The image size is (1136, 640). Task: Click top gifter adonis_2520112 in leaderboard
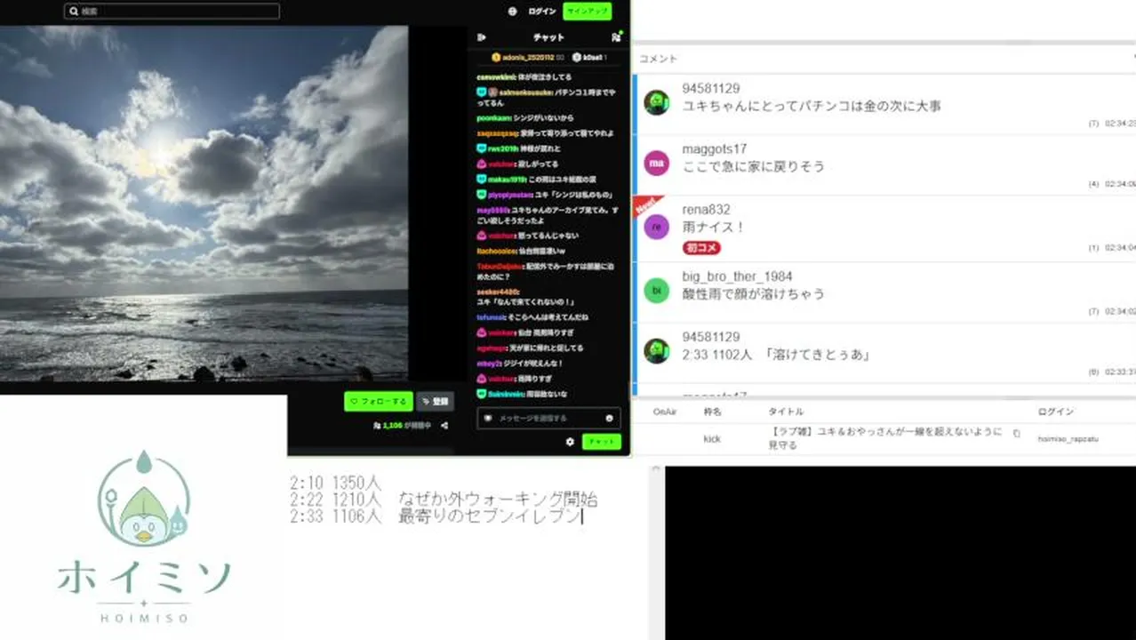(527, 58)
